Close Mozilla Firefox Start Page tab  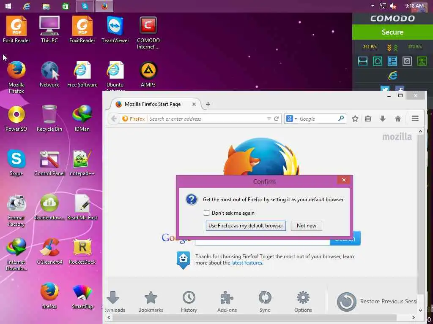194,104
